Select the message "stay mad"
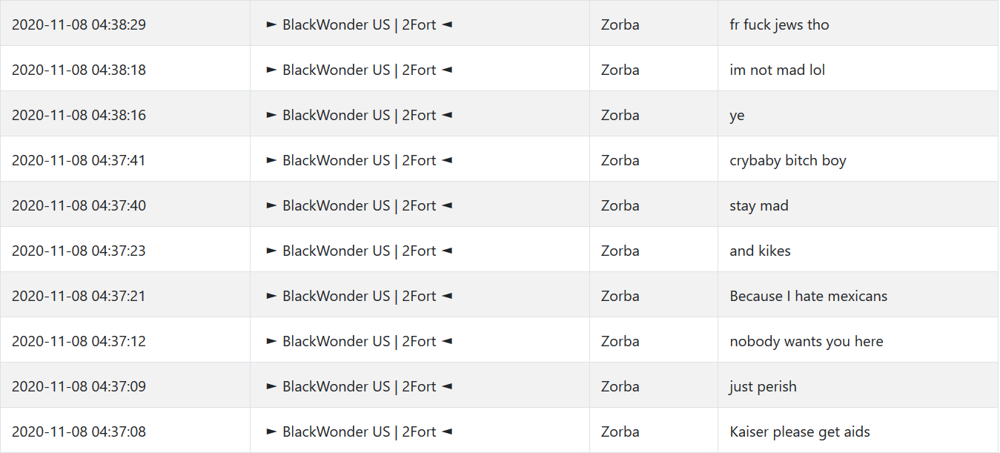Screen dimensions: 1000x453 759,205
